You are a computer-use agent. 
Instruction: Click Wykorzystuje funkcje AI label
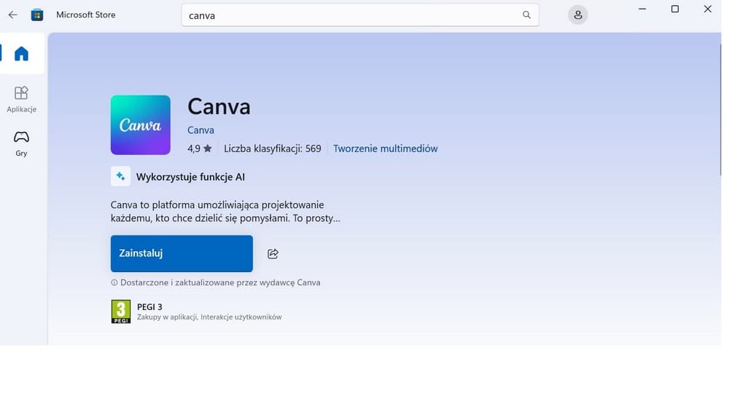point(190,177)
